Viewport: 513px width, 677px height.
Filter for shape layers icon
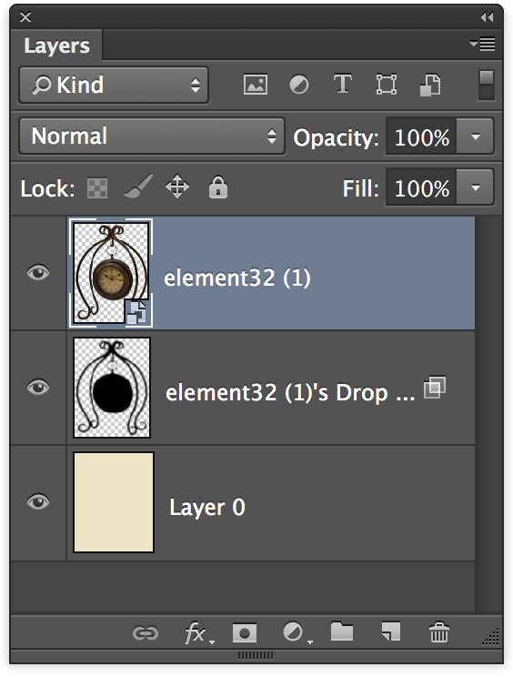tap(387, 85)
